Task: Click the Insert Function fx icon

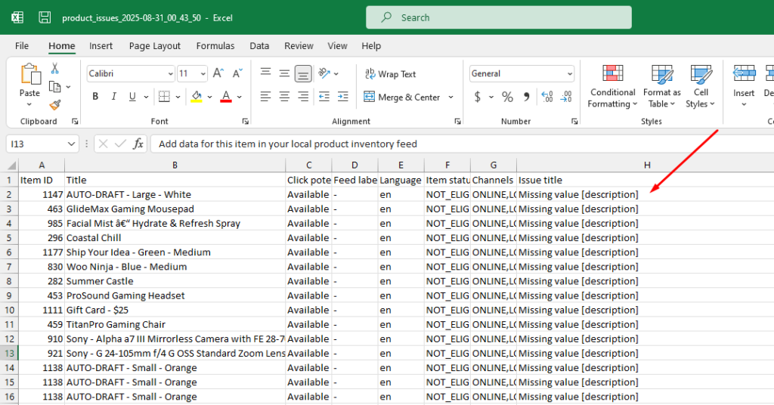Action: tap(138, 144)
